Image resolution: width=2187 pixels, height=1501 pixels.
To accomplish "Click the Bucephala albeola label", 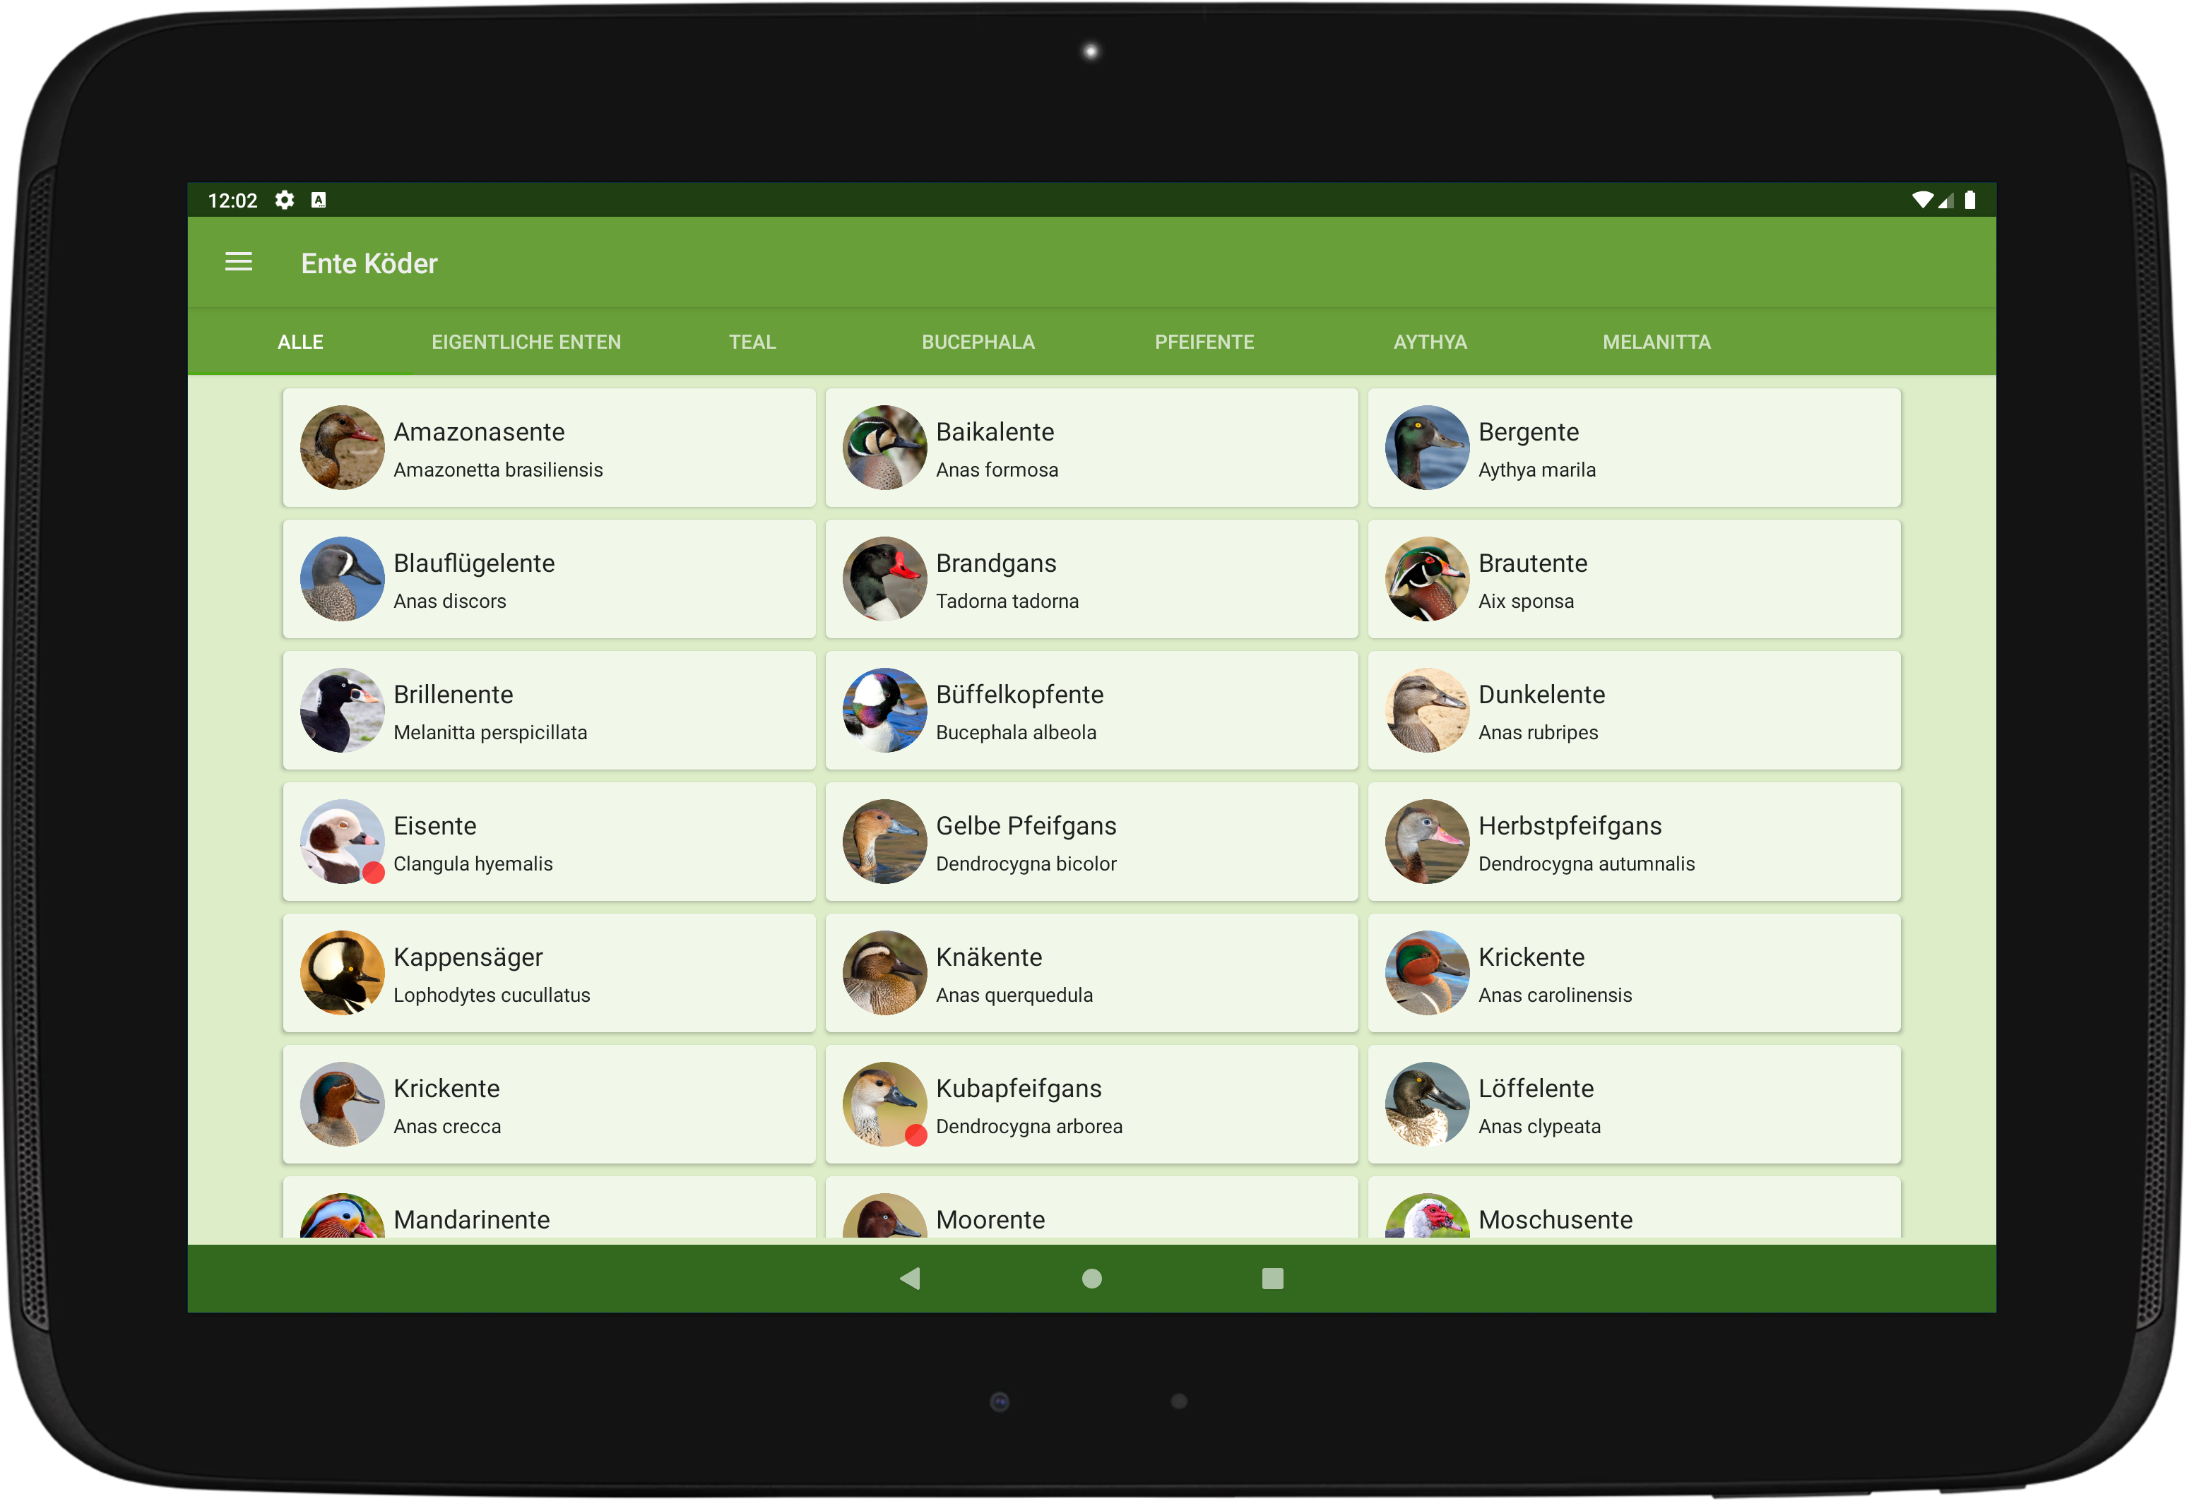I will coord(1017,734).
